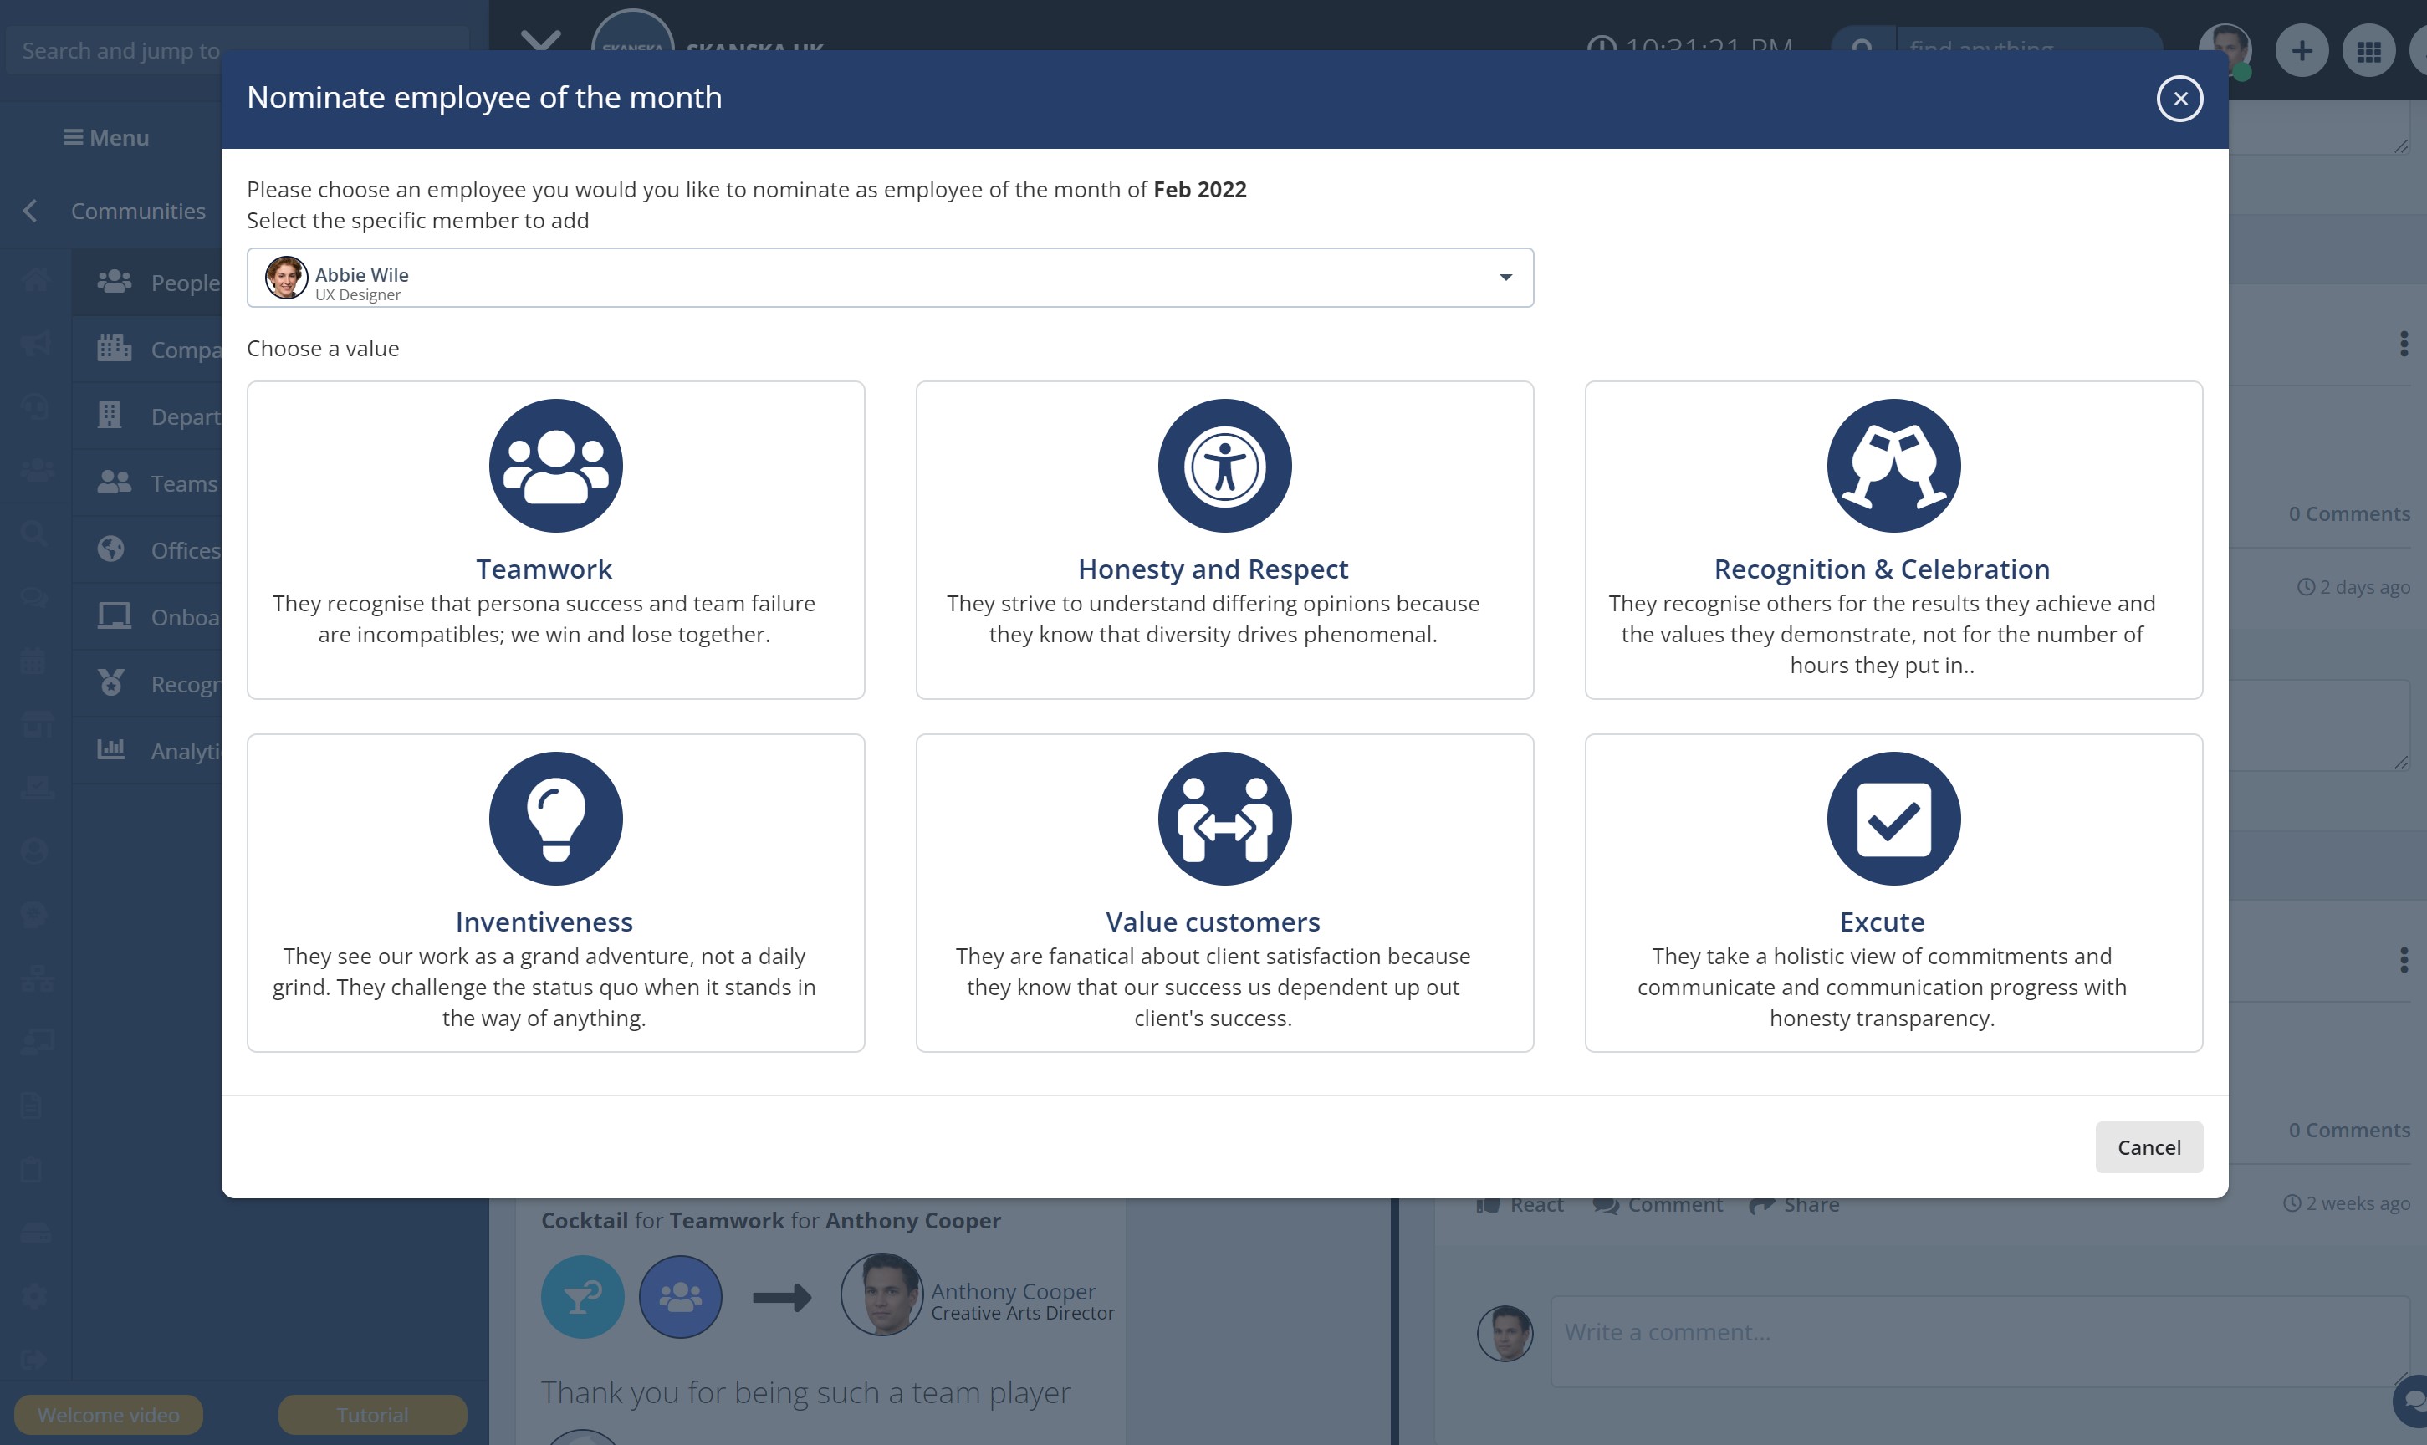This screenshot has height=1445, width=2427.
Task: Expand the employee selection dropdown arrow
Action: pyautogui.click(x=1505, y=278)
